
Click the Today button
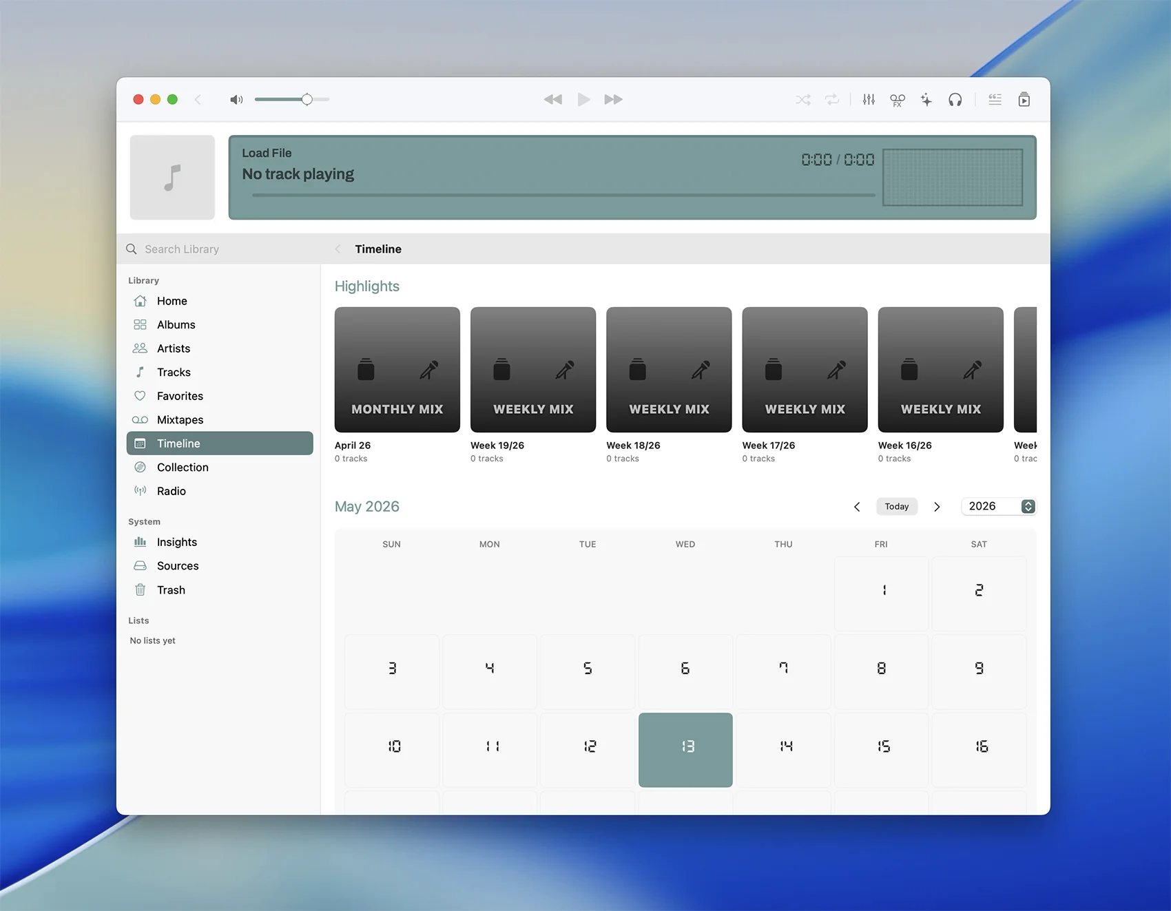click(897, 506)
